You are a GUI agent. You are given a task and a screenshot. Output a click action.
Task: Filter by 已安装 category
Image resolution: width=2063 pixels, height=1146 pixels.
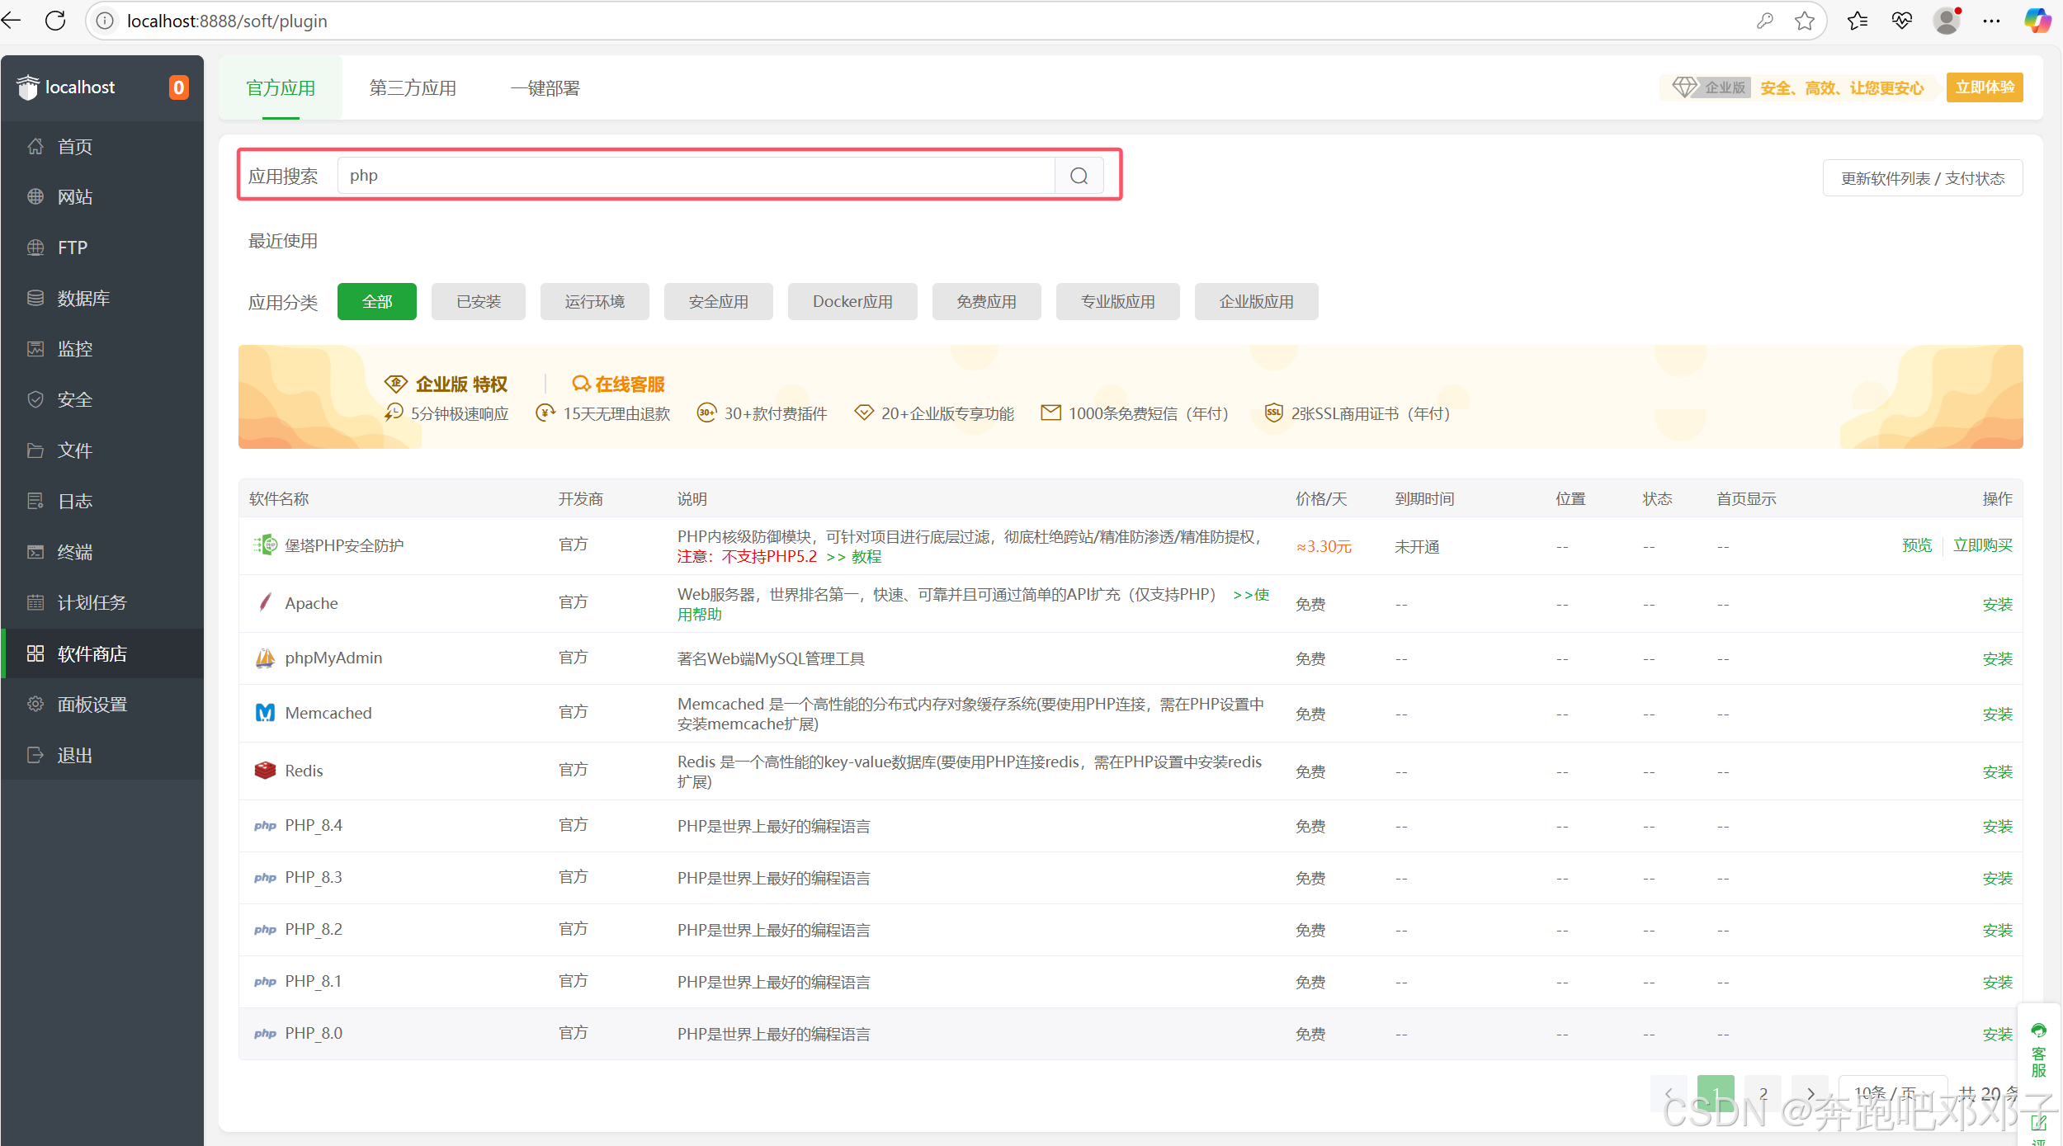pos(479,302)
